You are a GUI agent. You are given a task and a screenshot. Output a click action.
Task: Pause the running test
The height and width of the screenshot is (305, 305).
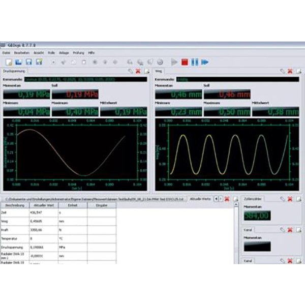pyautogui.click(x=195, y=62)
